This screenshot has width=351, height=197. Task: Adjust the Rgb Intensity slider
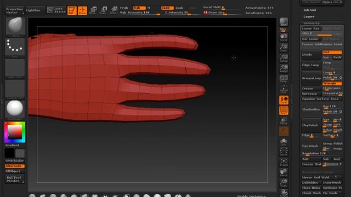[x=140, y=13]
